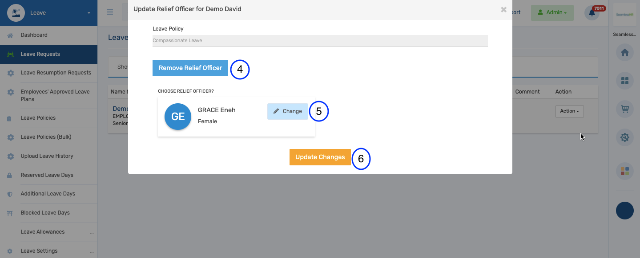Select Blocked Leave Days menu item
The height and width of the screenshot is (258, 640).
click(x=45, y=213)
